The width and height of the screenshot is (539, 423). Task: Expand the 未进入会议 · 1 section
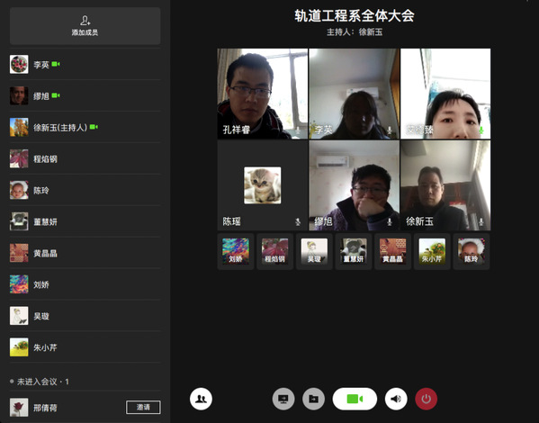click(40, 382)
